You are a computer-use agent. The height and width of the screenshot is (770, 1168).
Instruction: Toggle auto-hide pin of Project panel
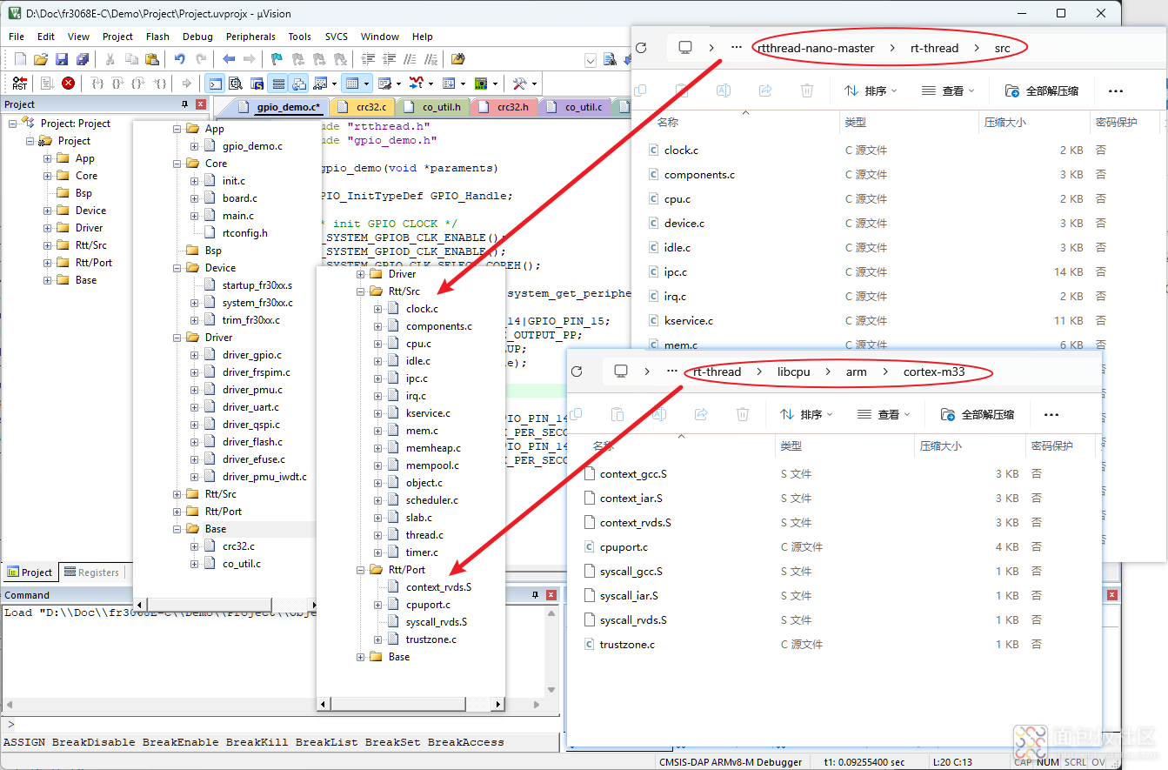pyautogui.click(x=184, y=104)
